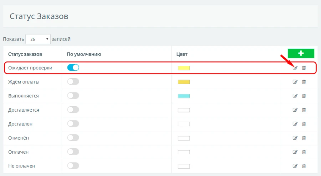Enable default toggle for Ждём оплаты
This screenshot has width=321, height=176.
click(x=73, y=82)
